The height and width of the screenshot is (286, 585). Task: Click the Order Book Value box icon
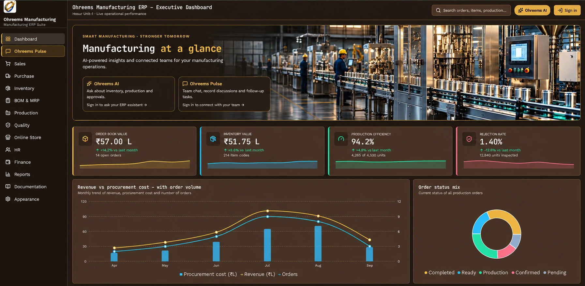[85, 139]
